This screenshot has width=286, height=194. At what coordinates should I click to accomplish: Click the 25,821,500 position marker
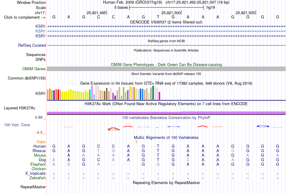click(171, 13)
